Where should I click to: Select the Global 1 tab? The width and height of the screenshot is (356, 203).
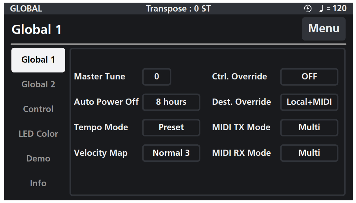[x=38, y=60]
